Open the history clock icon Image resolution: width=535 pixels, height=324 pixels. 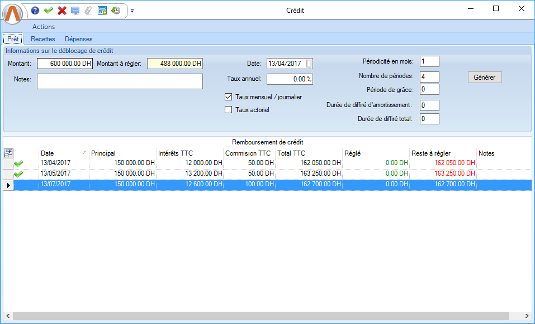click(116, 11)
